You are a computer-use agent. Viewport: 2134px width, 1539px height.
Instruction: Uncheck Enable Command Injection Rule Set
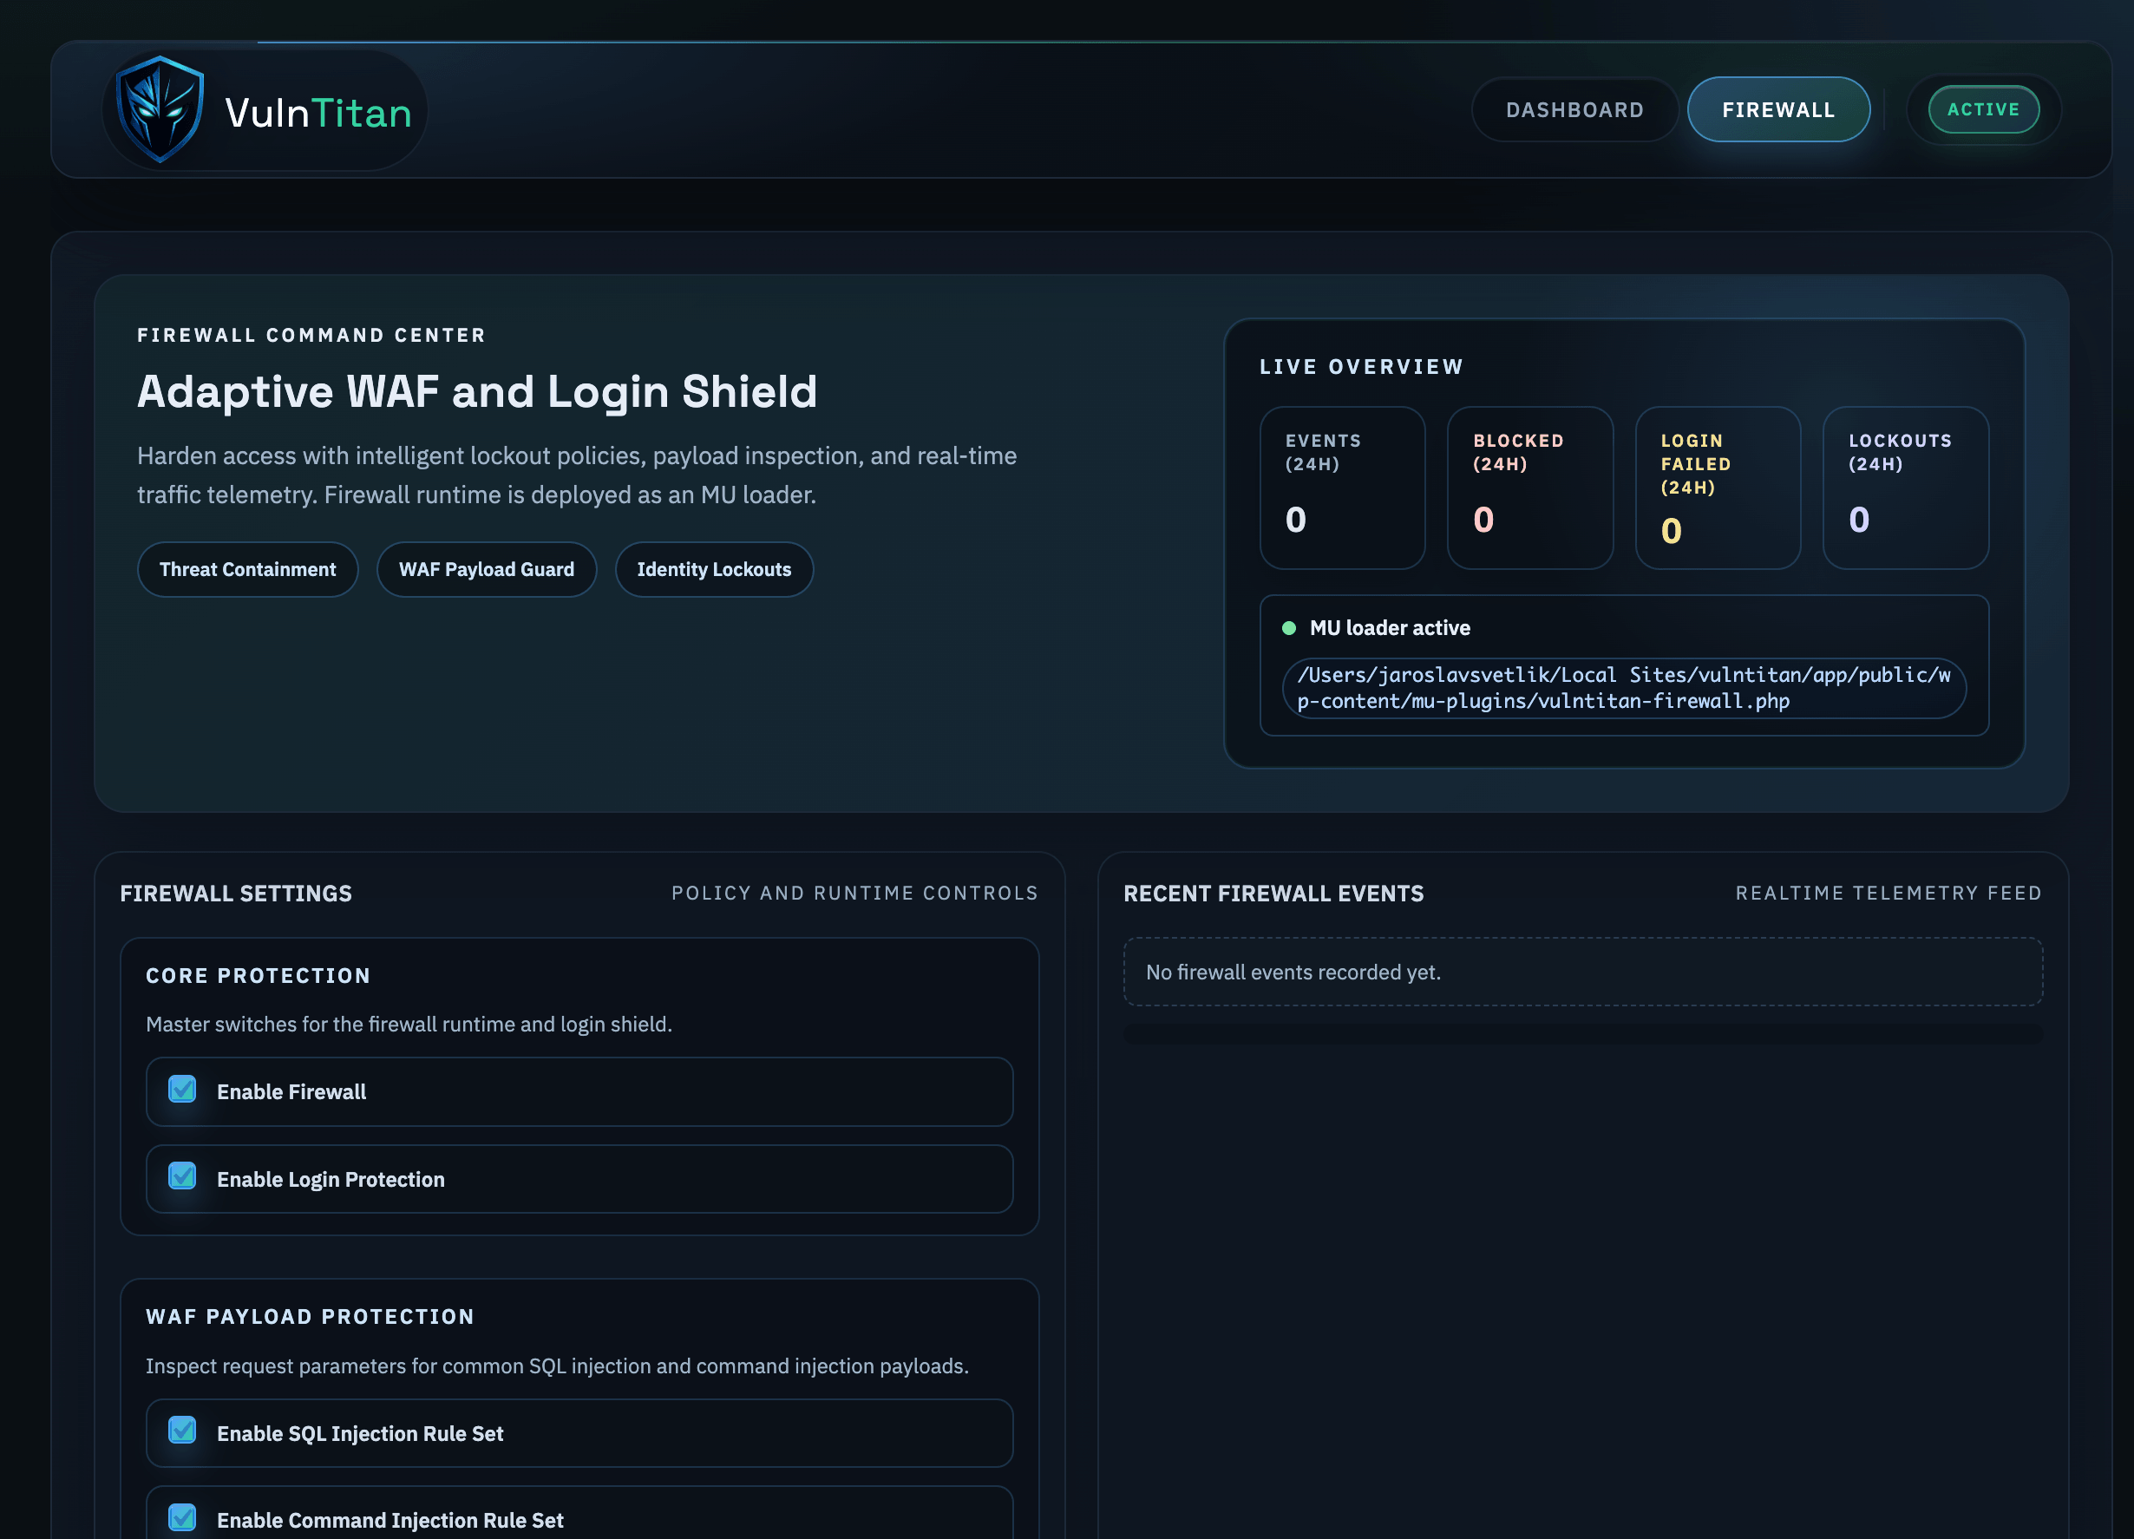pyautogui.click(x=182, y=1517)
